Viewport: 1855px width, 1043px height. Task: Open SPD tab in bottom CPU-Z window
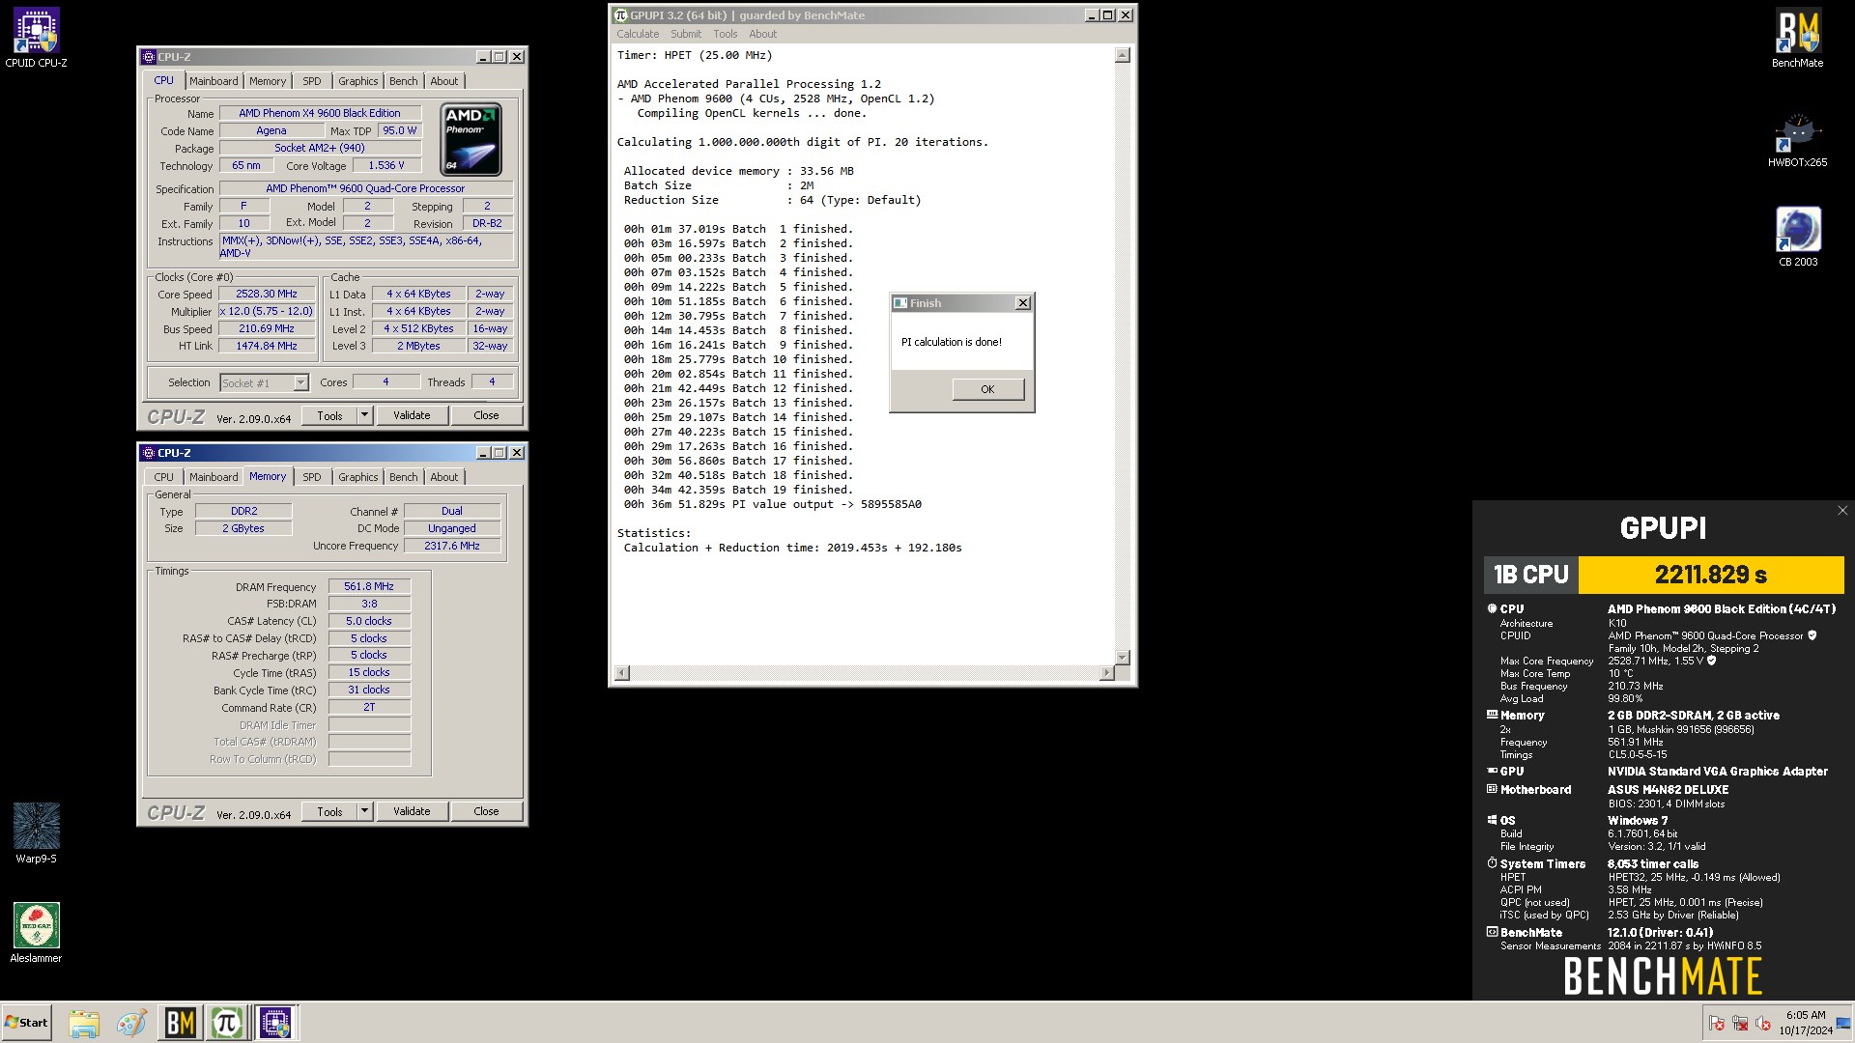312,477
